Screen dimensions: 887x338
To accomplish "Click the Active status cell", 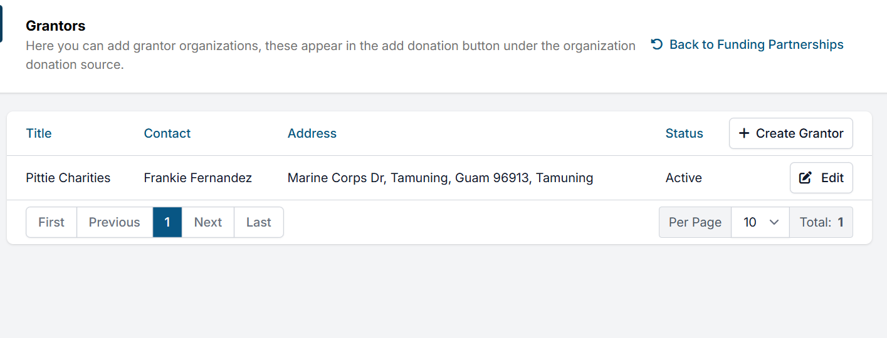I will coord(684,178).
